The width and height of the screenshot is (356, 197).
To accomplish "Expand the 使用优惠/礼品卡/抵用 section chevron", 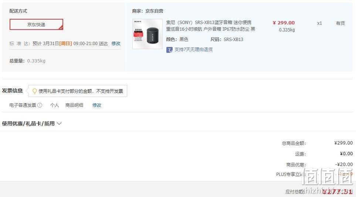I will tap(59, 123).
